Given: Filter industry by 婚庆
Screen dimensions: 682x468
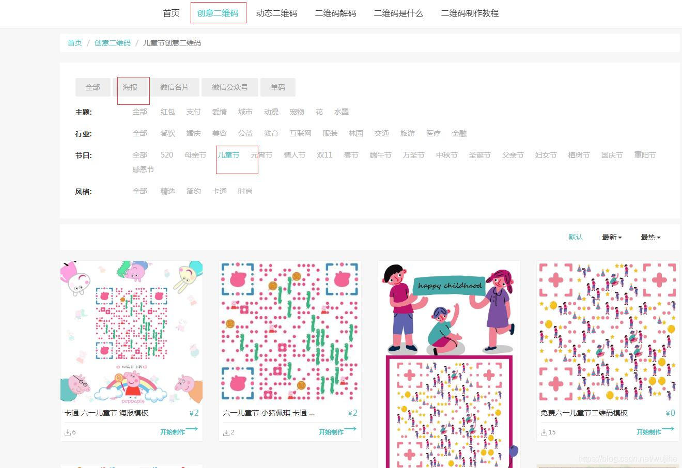Looking at the screenshot, I should point(194,133).
